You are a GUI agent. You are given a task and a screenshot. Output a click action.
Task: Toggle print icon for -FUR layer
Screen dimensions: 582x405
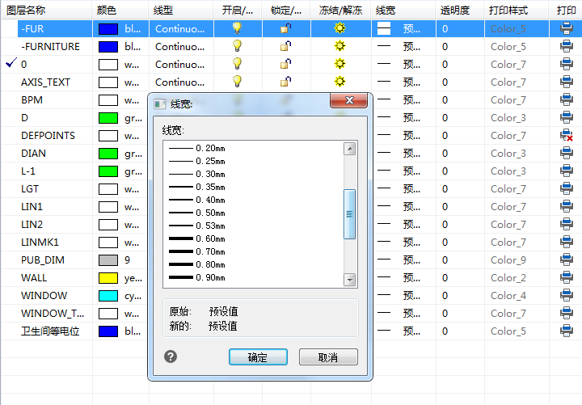[566, 28]
